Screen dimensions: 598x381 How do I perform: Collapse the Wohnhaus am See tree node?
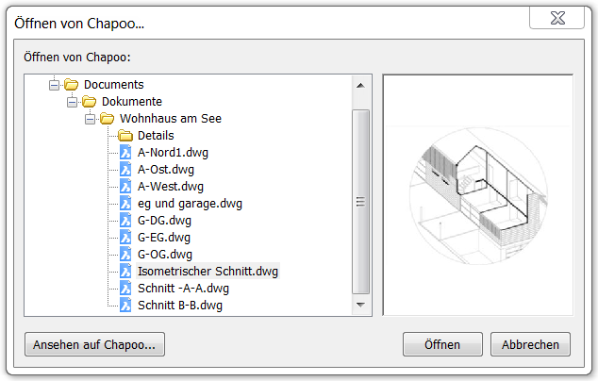tap(90, 119)
